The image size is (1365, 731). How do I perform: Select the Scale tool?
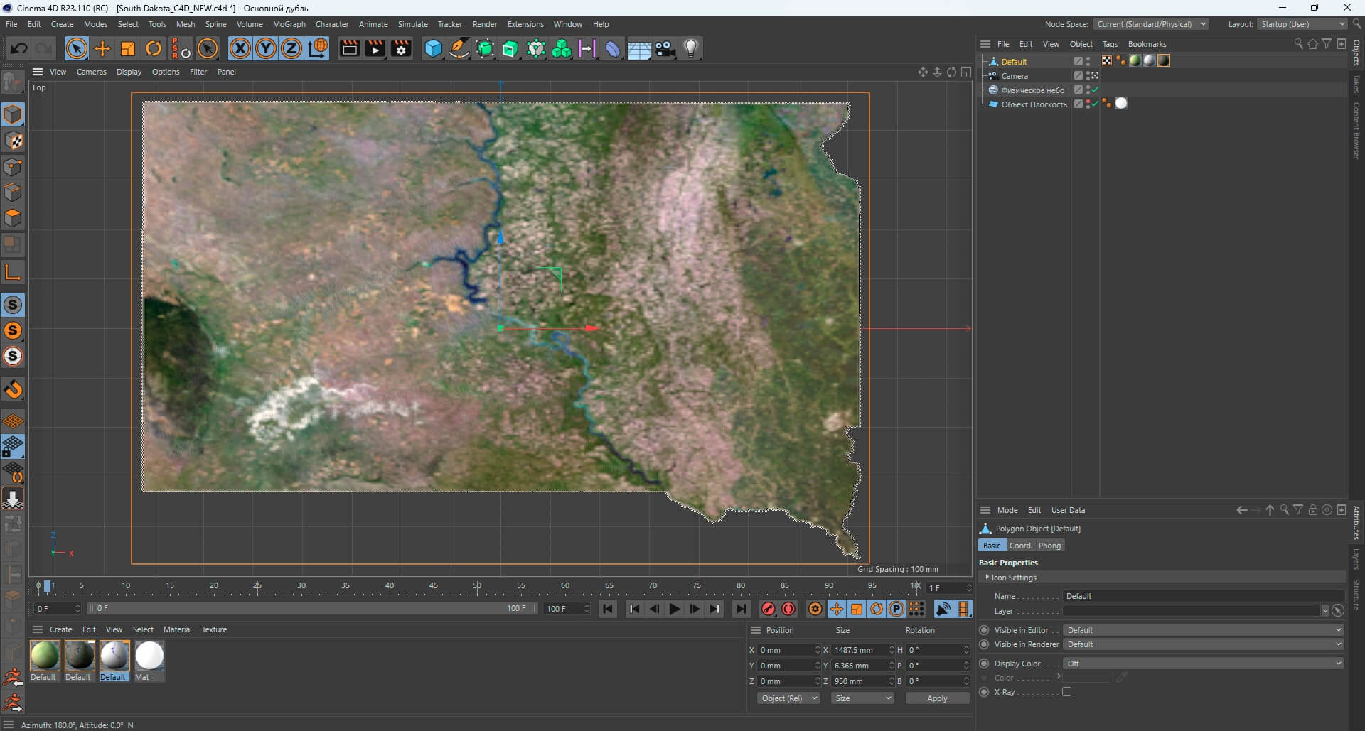[128, 48]
